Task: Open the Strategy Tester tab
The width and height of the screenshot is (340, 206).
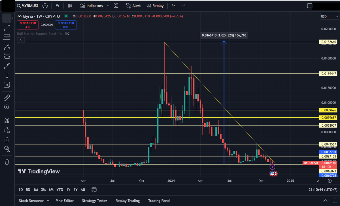Action: click(x=95, y=201)
